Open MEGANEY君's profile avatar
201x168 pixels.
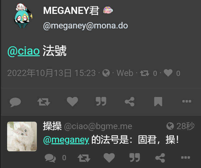(23, 16)
